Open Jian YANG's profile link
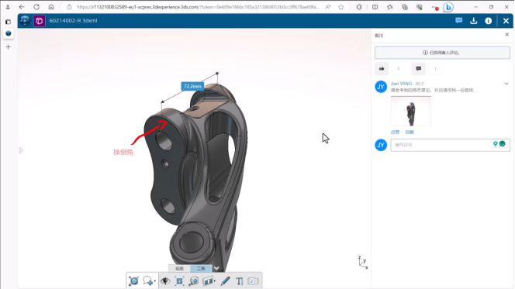 401,84
